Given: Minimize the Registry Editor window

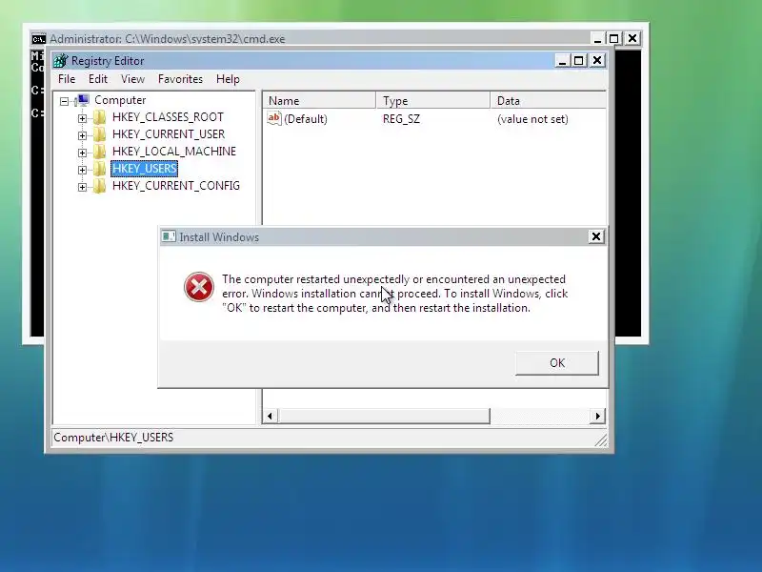Looking at the screenshot, I should 562,61.
